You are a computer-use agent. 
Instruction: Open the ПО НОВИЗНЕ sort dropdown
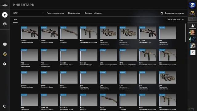coord(175,19)
